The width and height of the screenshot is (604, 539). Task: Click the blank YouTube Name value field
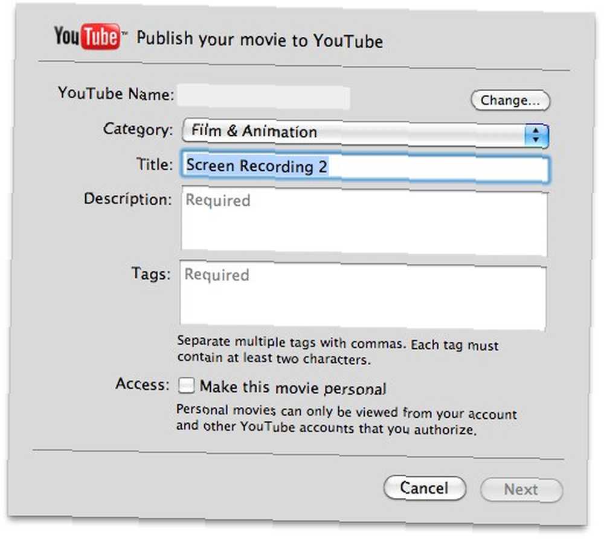263,96
